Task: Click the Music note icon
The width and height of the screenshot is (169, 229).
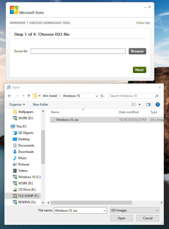Action: pyautogui.click(x=15, y=158)
